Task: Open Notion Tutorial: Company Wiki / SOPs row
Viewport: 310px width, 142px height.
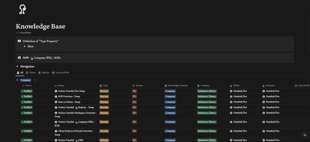Action: [x=75, y=124]
